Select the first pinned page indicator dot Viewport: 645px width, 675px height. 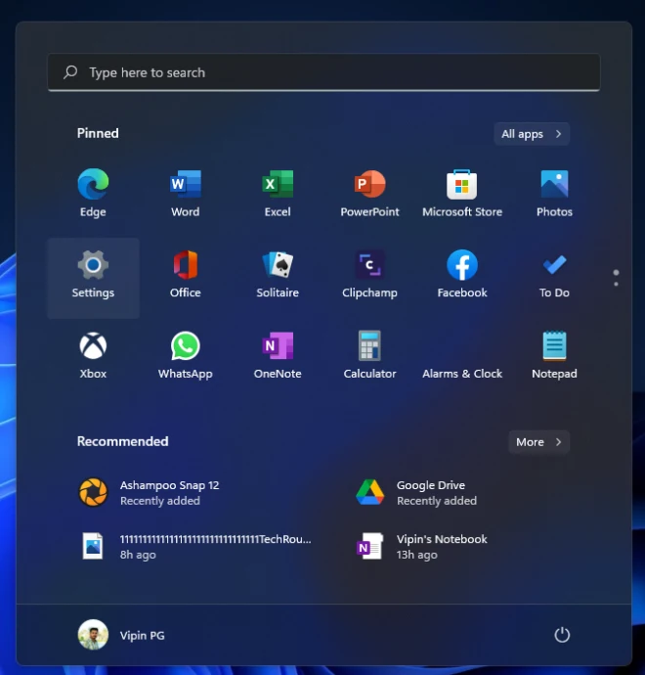617,273
